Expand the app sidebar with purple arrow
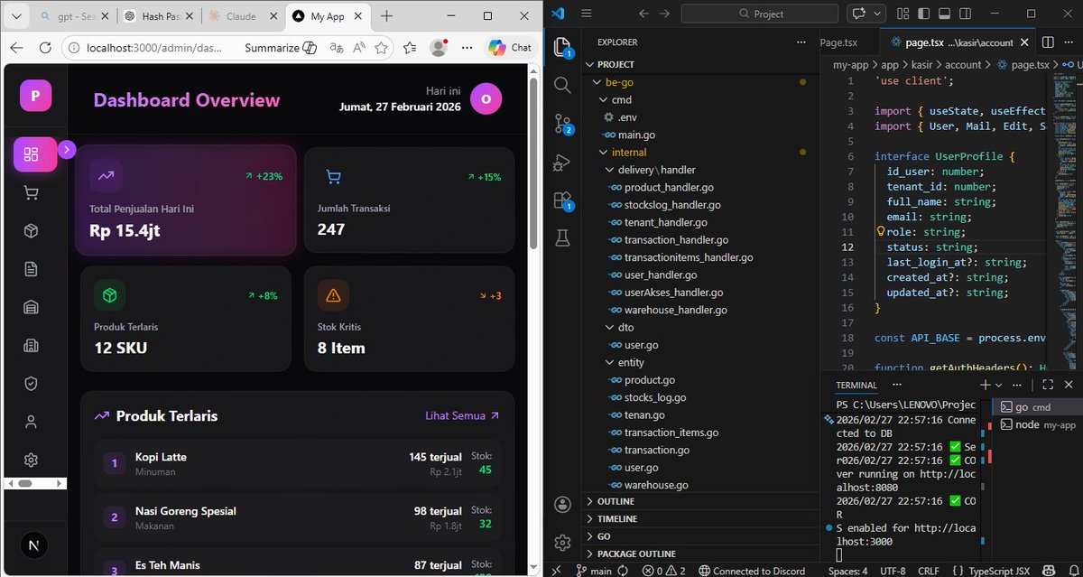 point(67,150)
